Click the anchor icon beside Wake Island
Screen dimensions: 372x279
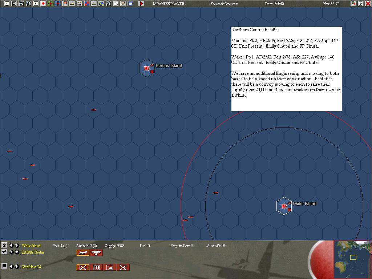(x=4, y=245)
